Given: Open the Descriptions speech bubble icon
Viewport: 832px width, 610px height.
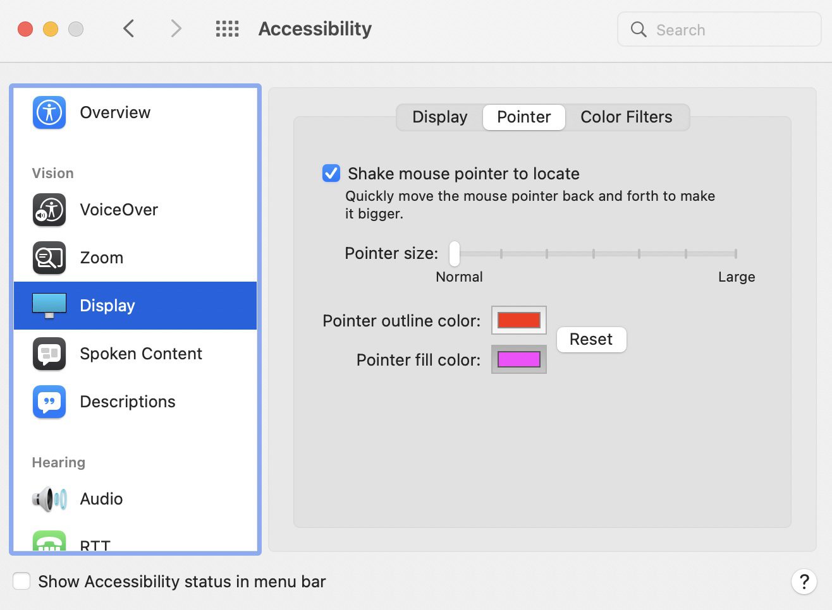Looking at the screenshot, I should [49, 402].
